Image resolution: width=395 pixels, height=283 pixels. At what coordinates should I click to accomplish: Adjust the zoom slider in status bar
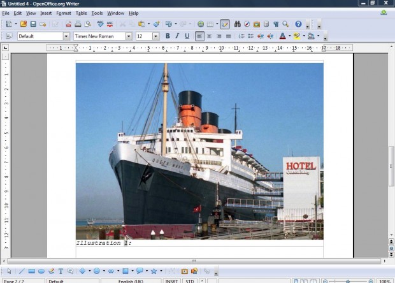click(x=347, y=280)
